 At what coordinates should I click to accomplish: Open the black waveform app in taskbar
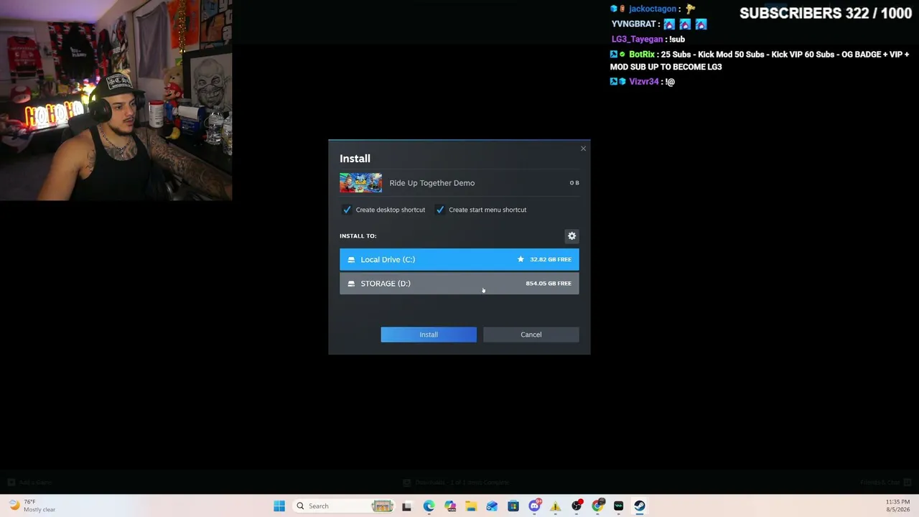coord(618,506)
